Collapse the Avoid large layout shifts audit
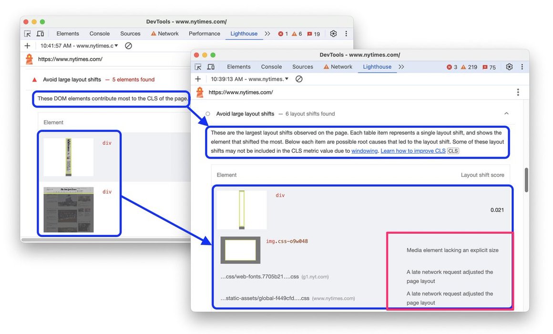The image size is (553, 334). [x=506, y=114]
